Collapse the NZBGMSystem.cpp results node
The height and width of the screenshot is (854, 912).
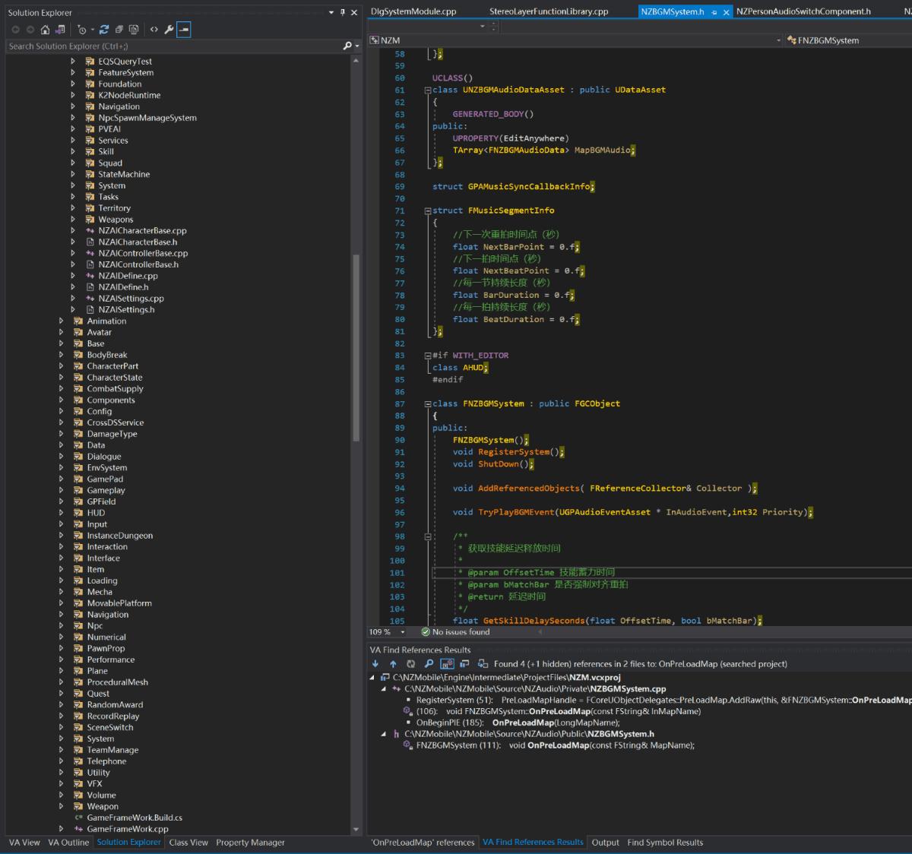[384, 689]
